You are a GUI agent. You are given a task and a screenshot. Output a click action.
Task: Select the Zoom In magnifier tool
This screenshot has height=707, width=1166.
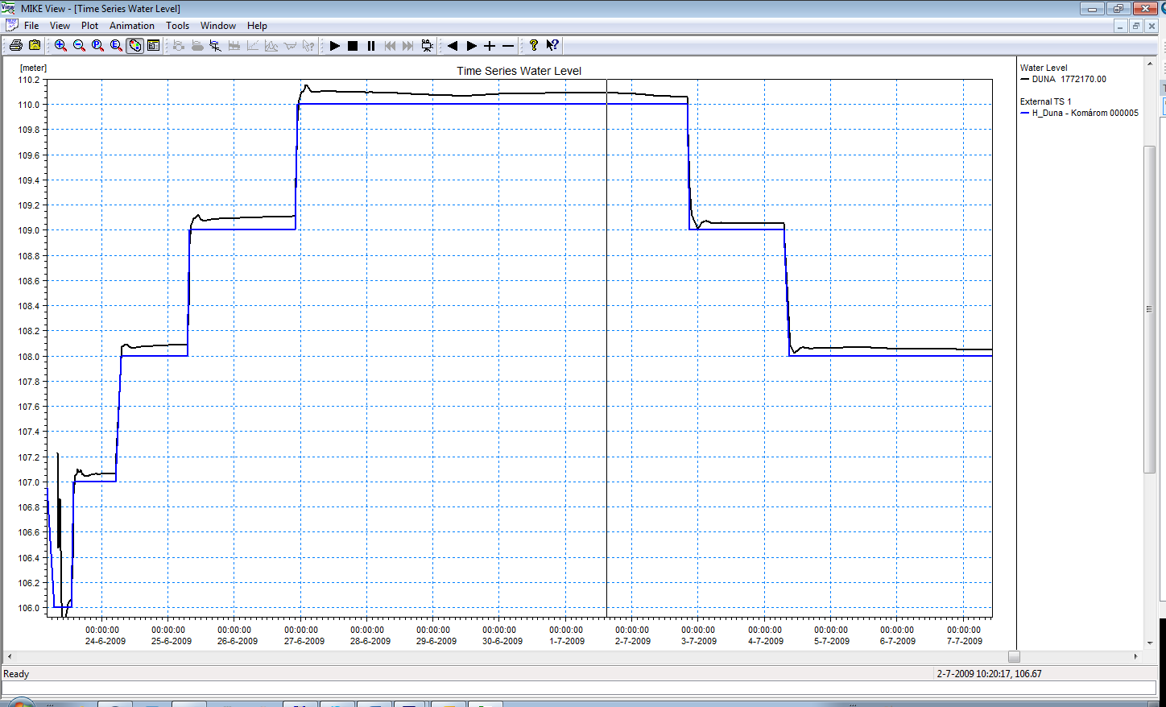(x=60, y=46)
